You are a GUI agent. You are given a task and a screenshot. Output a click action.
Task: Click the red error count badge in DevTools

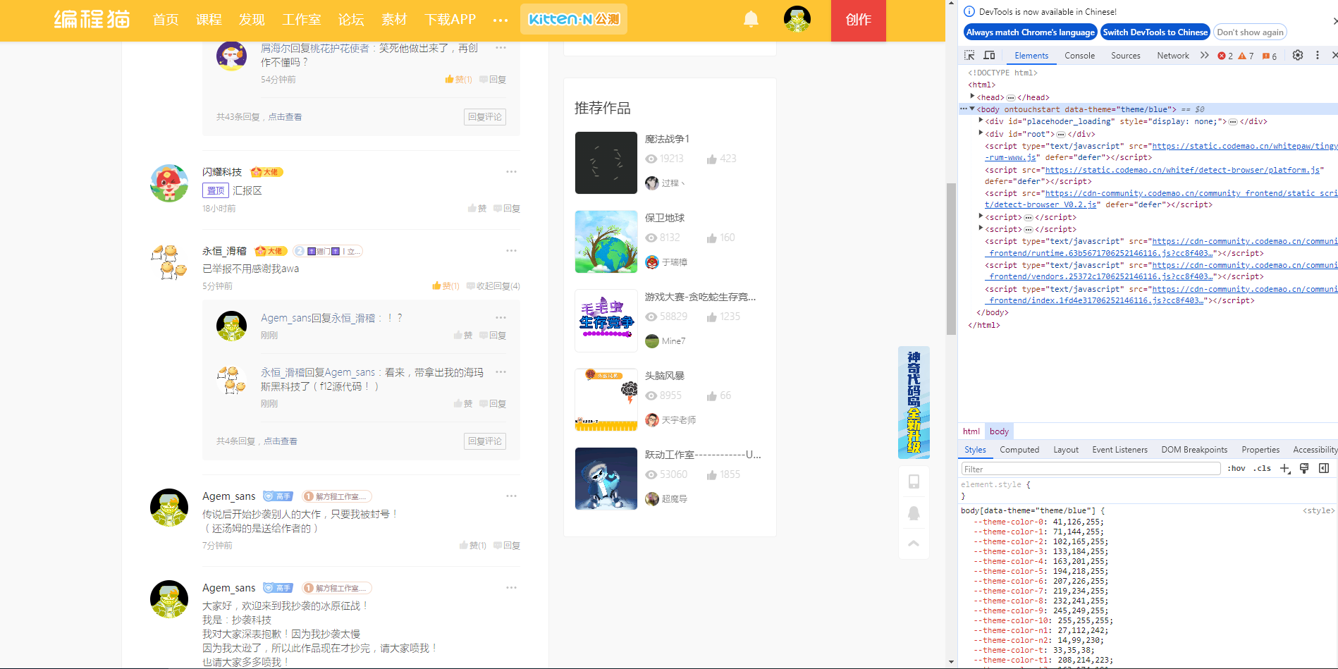[x=1225, y=56]
